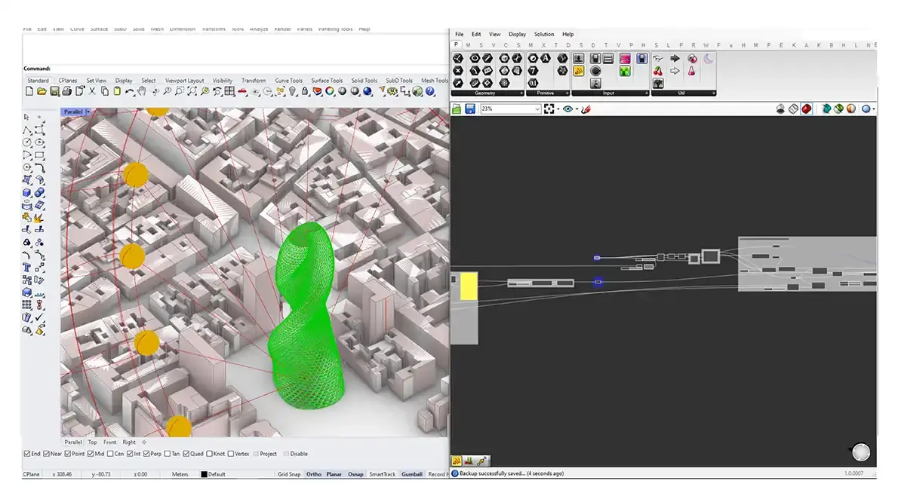This screenshot has width=898, height=502.
Task: Click the red shaded preview mode icon in Grasshopper
Action: 807,109
